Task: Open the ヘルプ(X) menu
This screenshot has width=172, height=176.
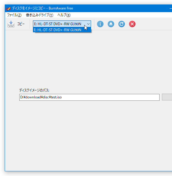Action: point(64,15)
